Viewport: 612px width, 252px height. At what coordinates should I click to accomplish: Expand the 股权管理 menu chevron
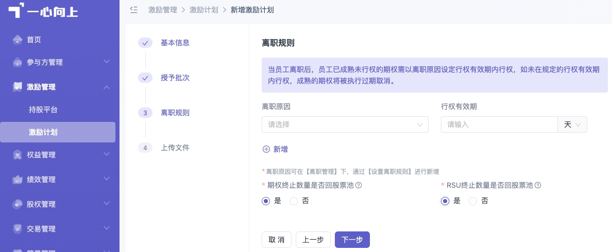[107, 203]
